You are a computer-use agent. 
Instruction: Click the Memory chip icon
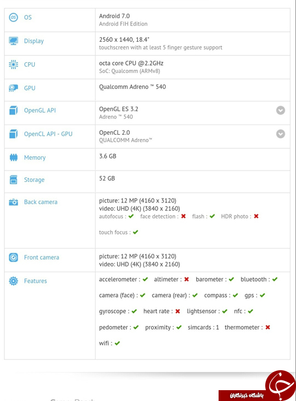click(x=14, y=157)
